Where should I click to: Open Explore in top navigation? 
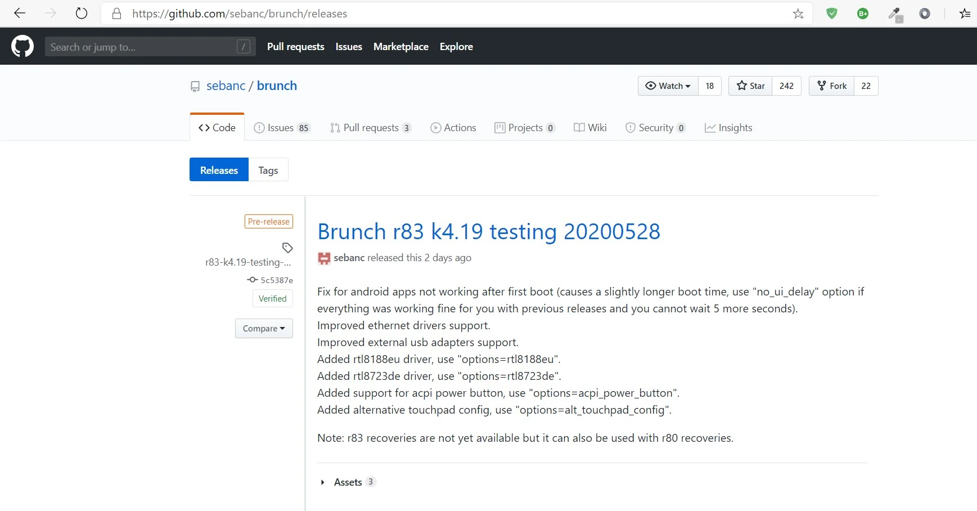click(456, 47)
